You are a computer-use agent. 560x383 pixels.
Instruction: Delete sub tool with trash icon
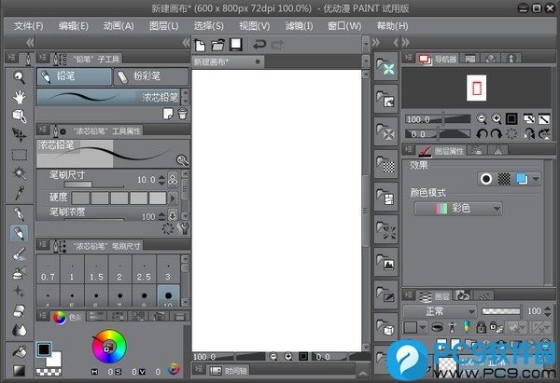(183, 114)
